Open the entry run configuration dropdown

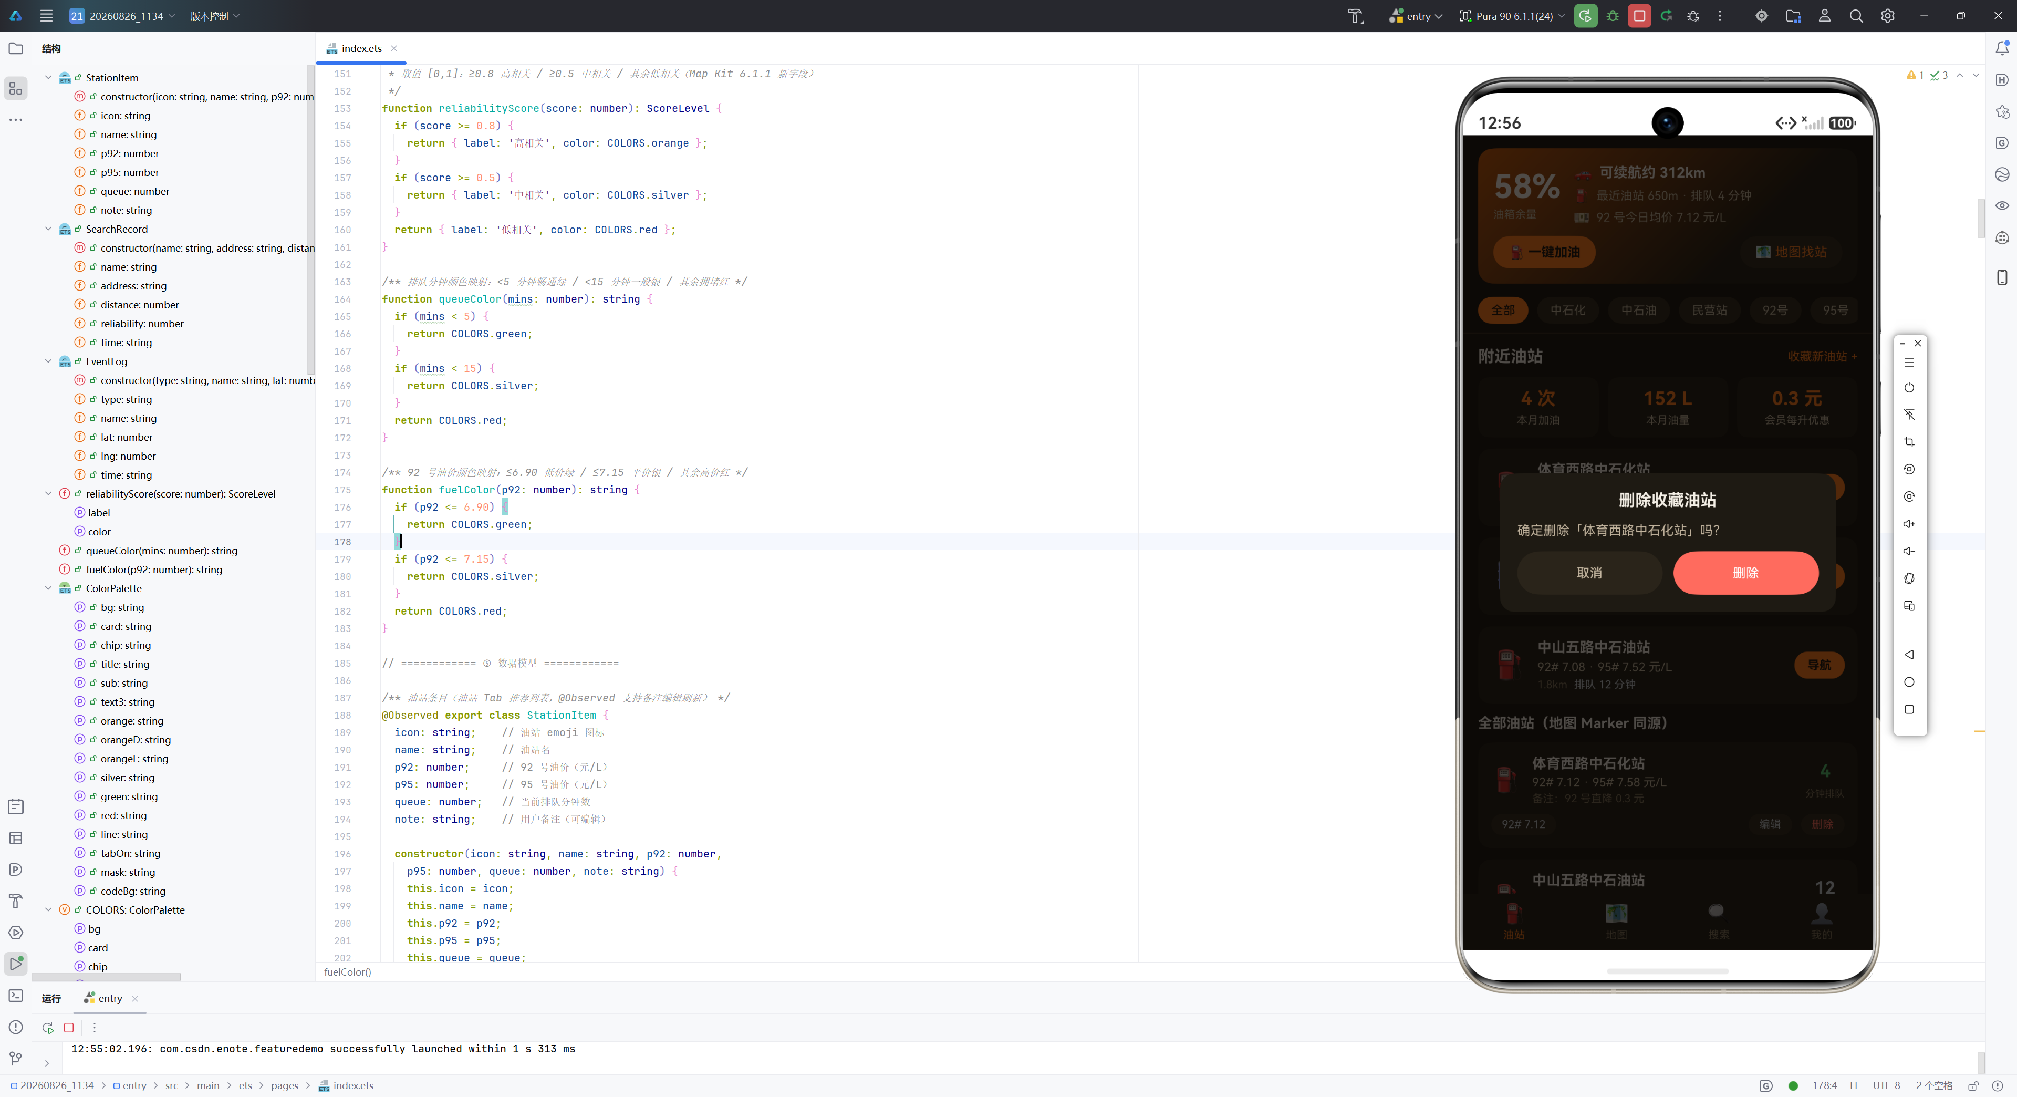click(1415, 16)
